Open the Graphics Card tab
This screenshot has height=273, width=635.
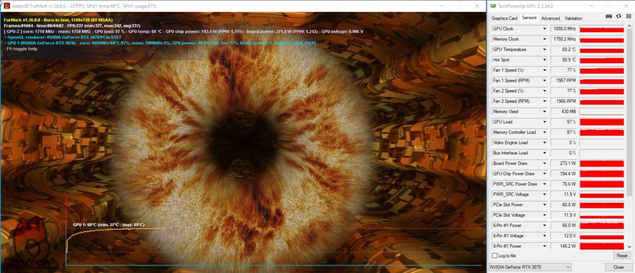504,18
